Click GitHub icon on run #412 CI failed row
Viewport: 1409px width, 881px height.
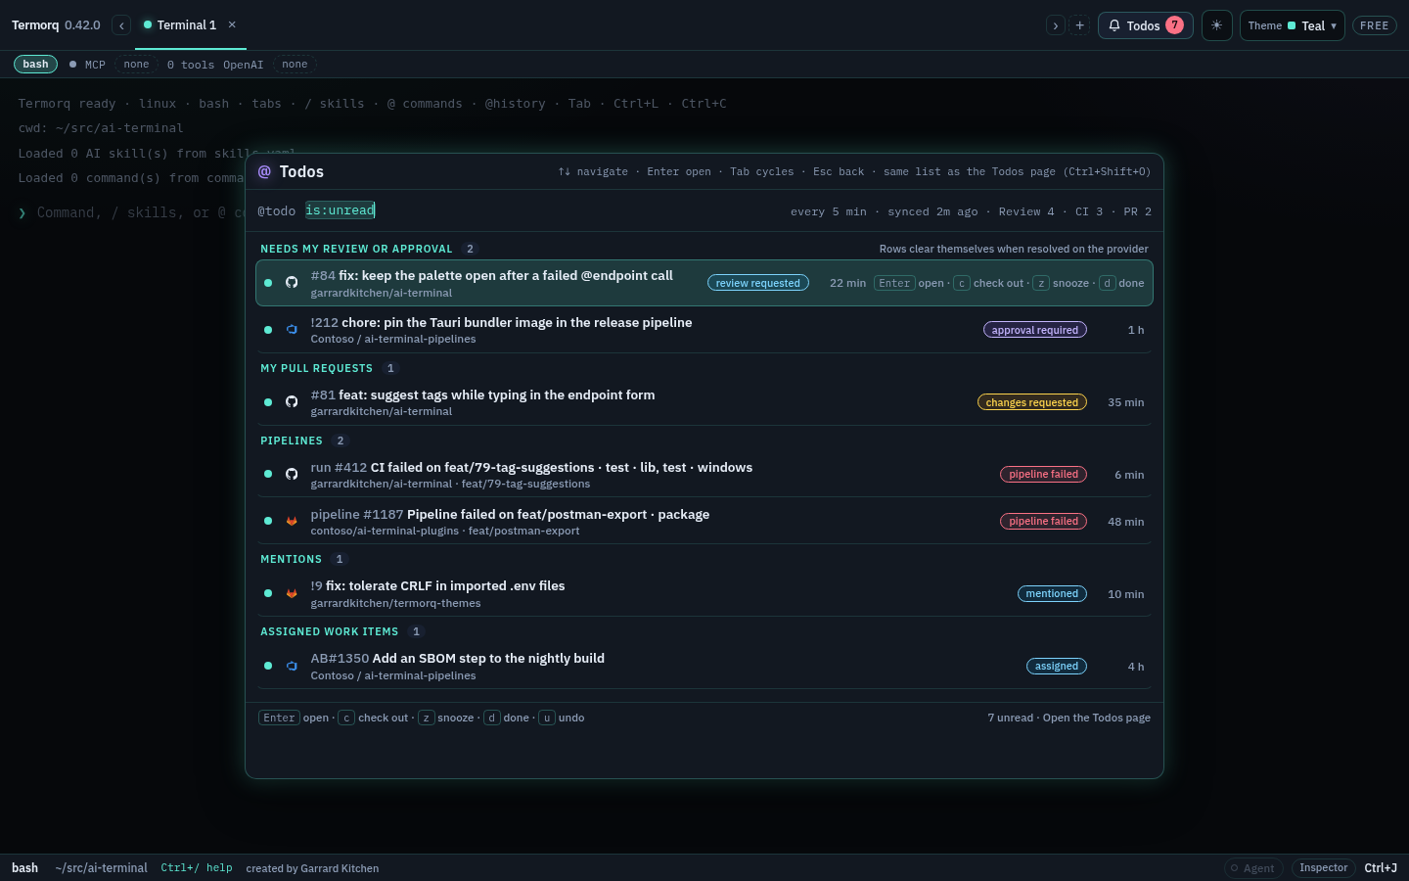pyautogui.click(x=292, y=475)
